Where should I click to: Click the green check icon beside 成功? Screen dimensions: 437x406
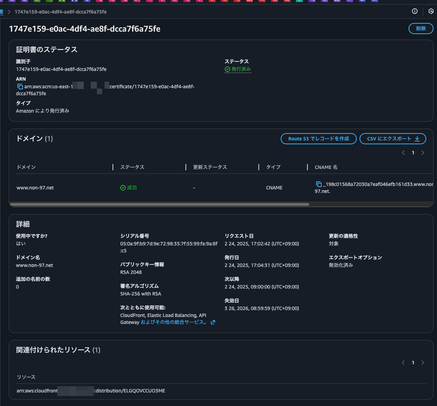coord(123,188)
